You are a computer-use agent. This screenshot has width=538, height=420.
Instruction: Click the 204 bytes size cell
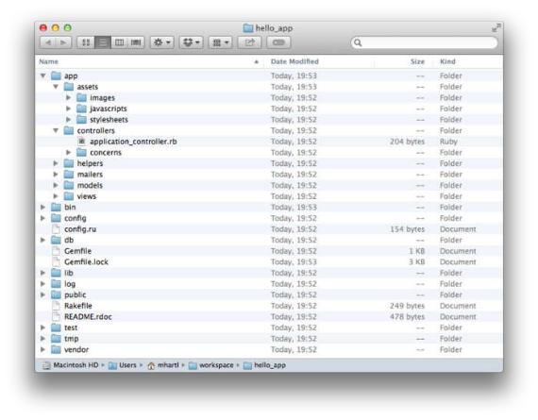pyautogui.click(x=407, y=142)
